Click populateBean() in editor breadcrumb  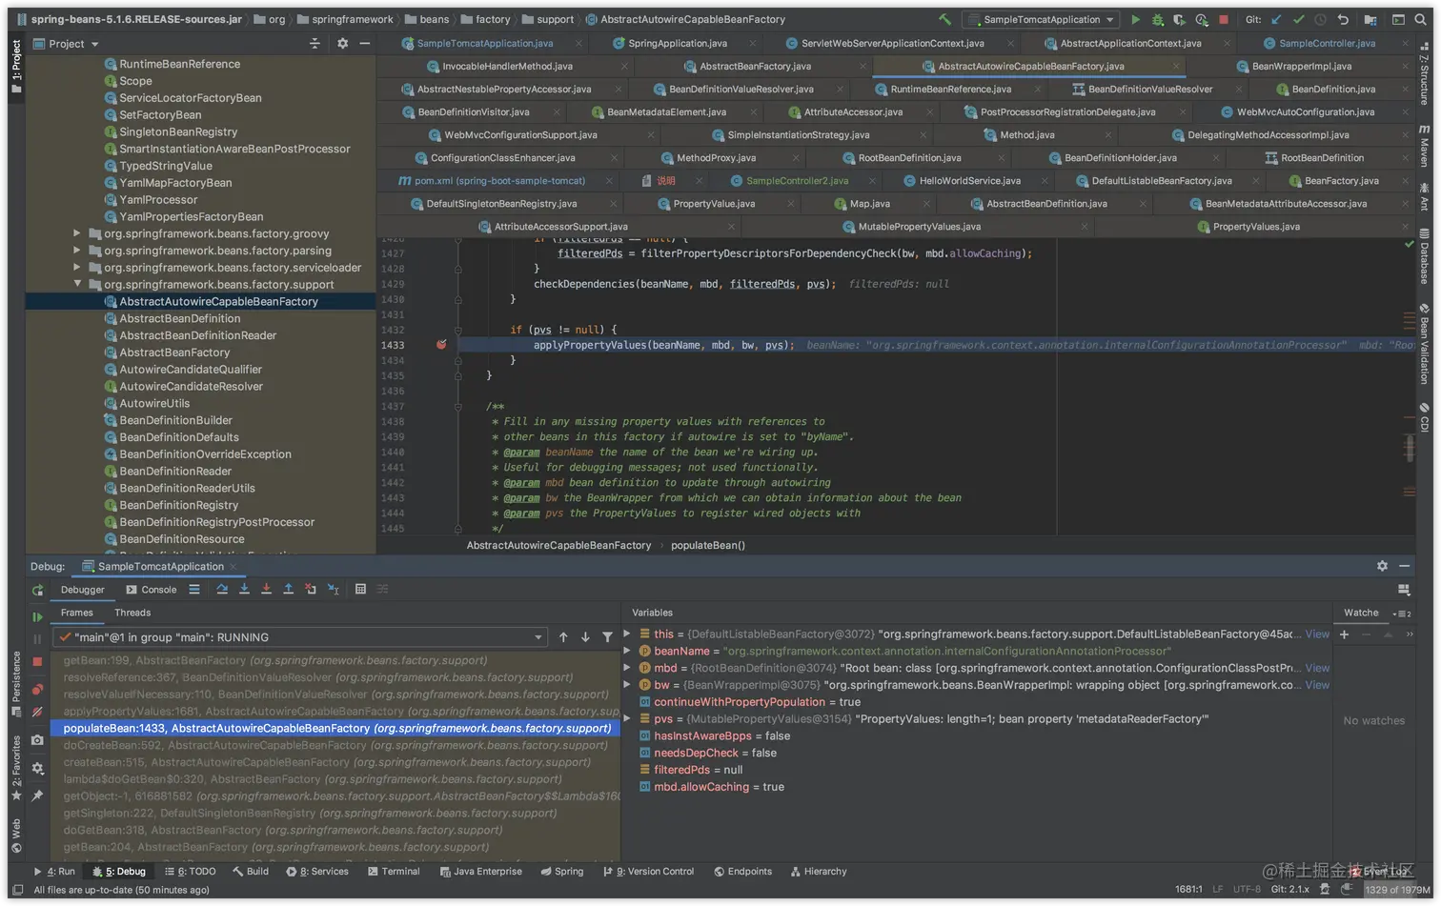tap(708, 546)
